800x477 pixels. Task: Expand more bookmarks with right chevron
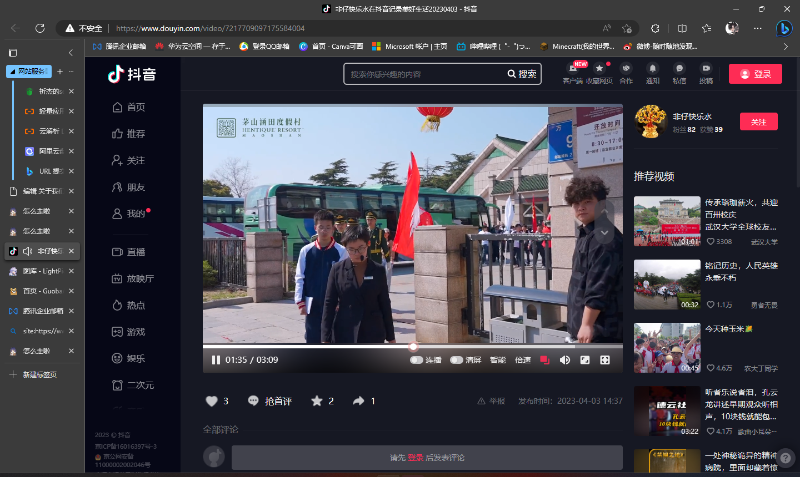click(786, 47)
